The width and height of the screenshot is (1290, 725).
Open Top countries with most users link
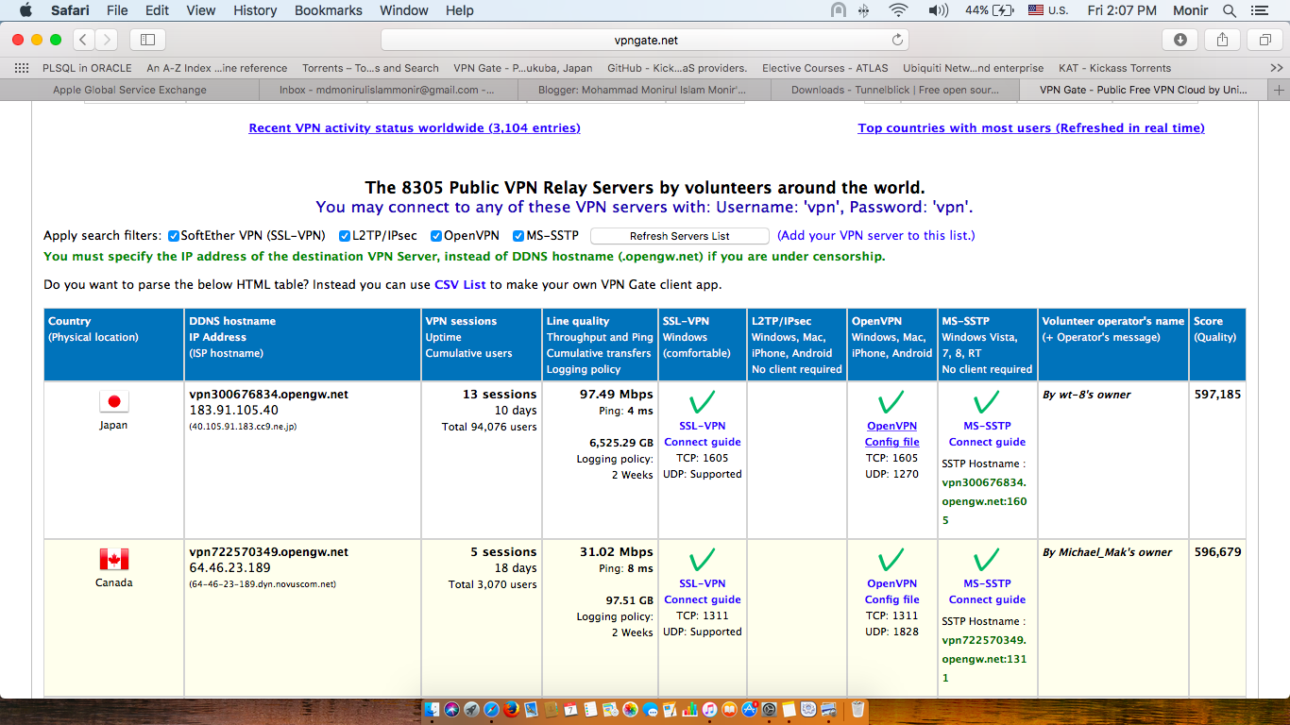tap(1031, 127)
